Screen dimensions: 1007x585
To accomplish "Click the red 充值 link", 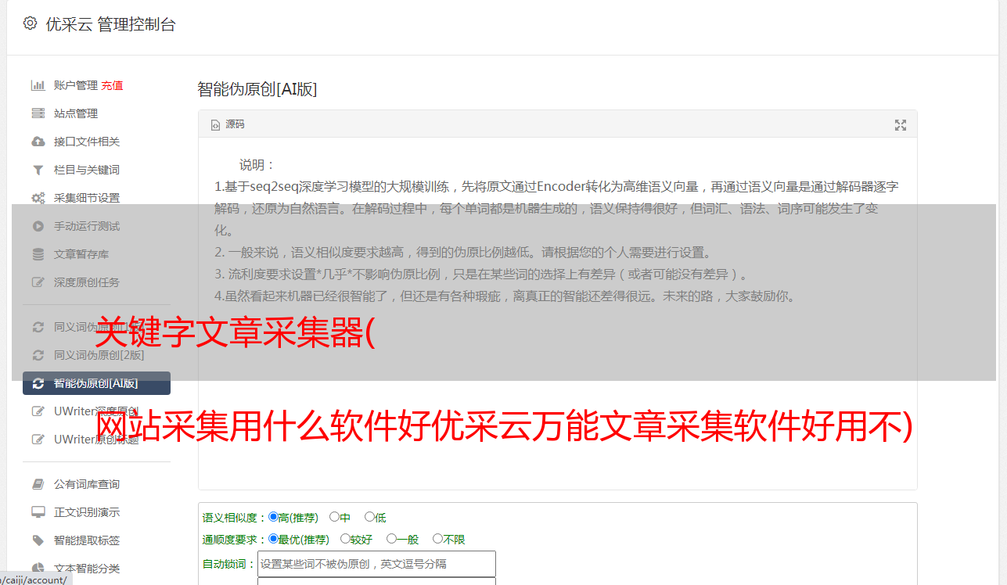I will [x=112, y=85].
